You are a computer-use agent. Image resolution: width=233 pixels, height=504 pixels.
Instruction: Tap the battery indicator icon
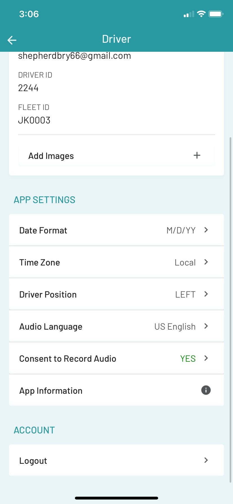click(216, 14)
